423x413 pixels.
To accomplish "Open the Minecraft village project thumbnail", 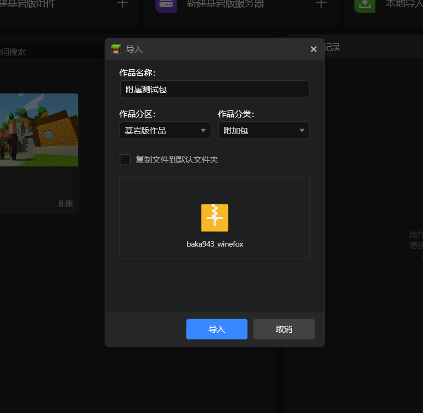I will tap(38, 130).
